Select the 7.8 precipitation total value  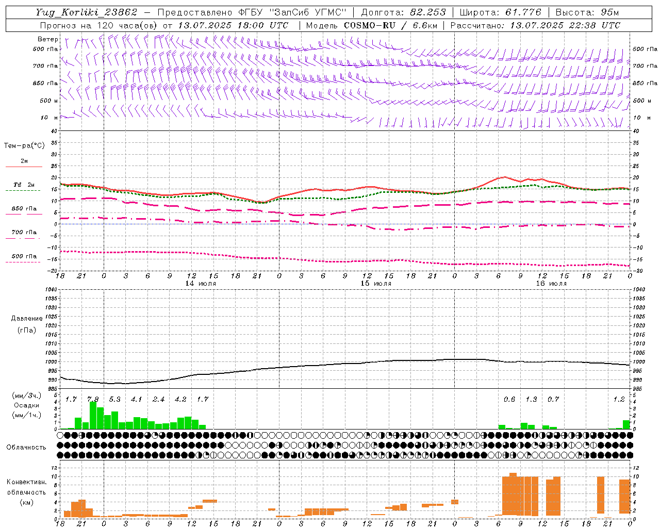(93, 399)
